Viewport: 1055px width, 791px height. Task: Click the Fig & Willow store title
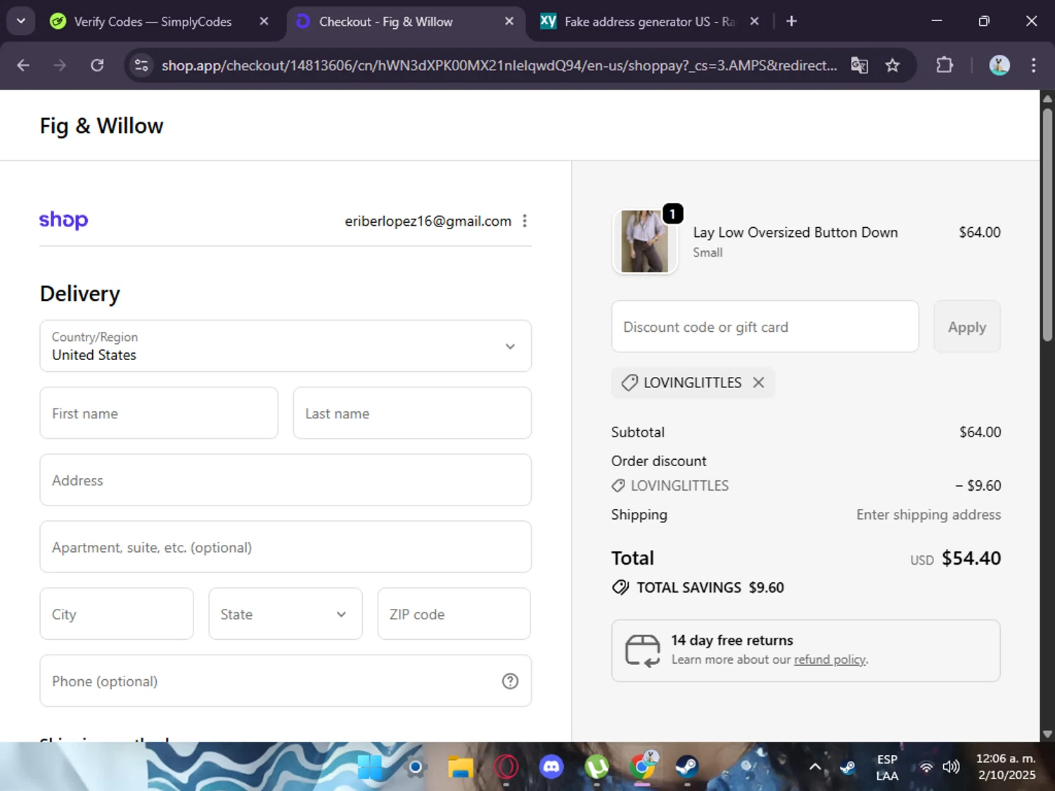[x=101, y=126]
